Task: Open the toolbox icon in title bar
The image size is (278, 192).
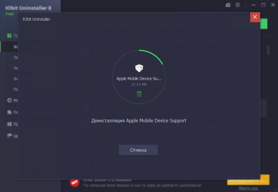Action: point(228,5)
